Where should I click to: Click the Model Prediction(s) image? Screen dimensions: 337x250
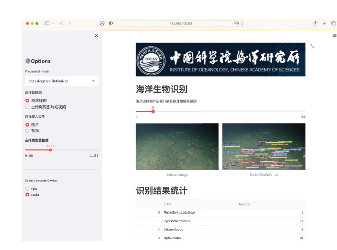[x=264, y=147]
